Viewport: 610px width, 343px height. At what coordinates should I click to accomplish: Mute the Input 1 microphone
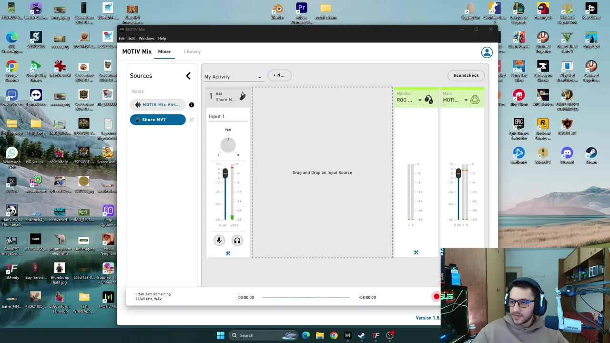219,241
